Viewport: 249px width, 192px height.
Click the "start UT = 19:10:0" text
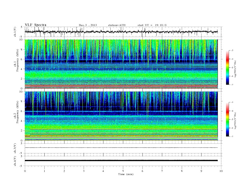[x=152, y=25]
